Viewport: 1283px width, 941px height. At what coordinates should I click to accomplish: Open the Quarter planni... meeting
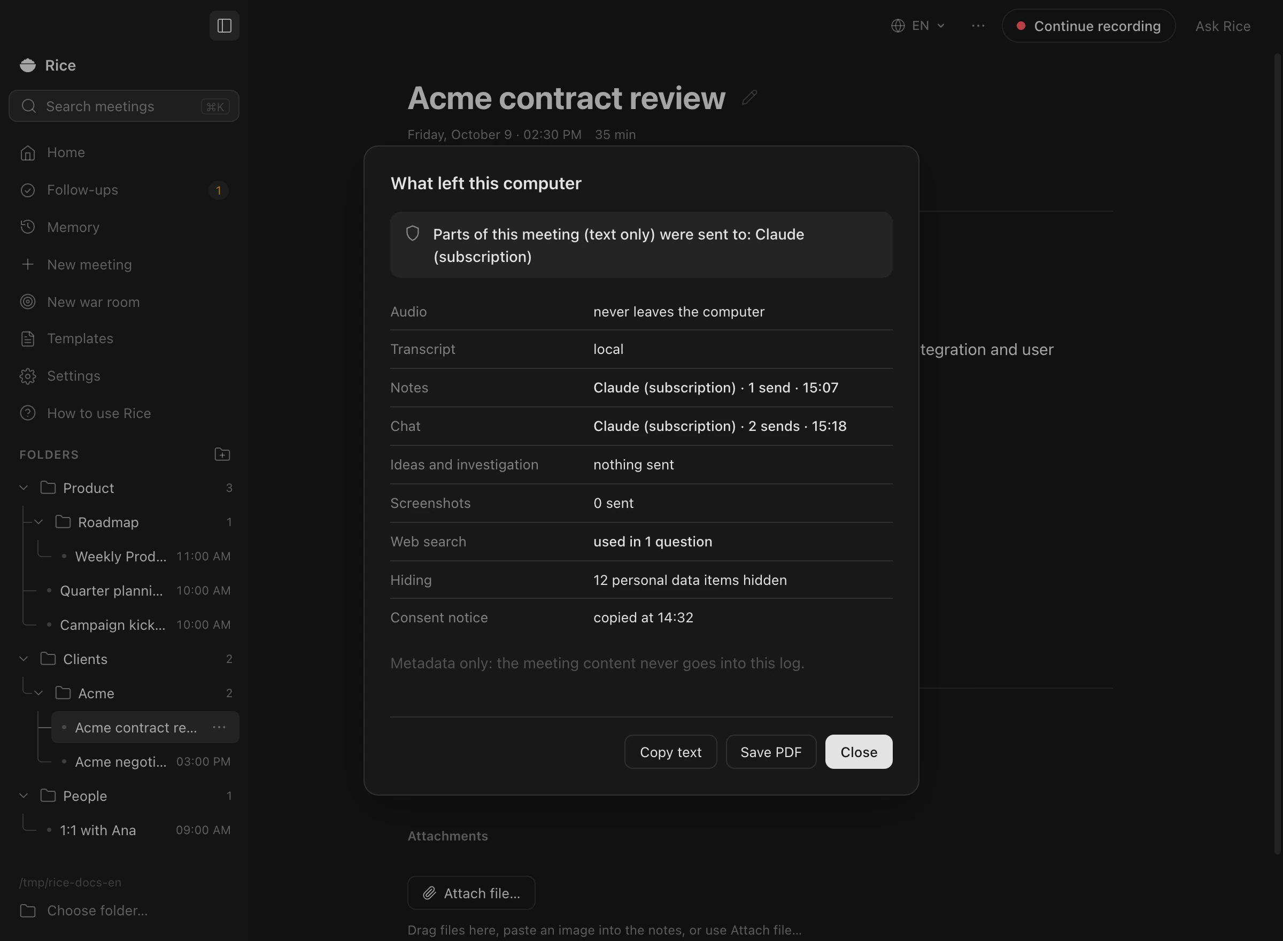click(x=138, y=591)
